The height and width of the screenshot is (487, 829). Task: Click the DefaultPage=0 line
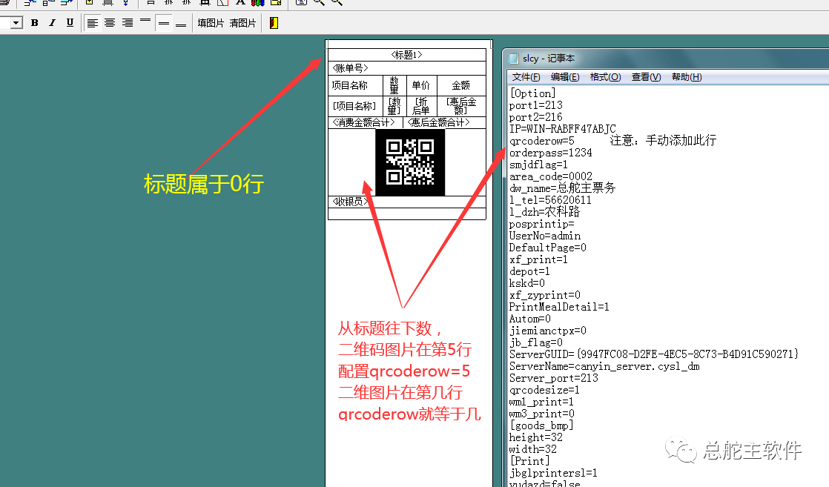[548, 248]
